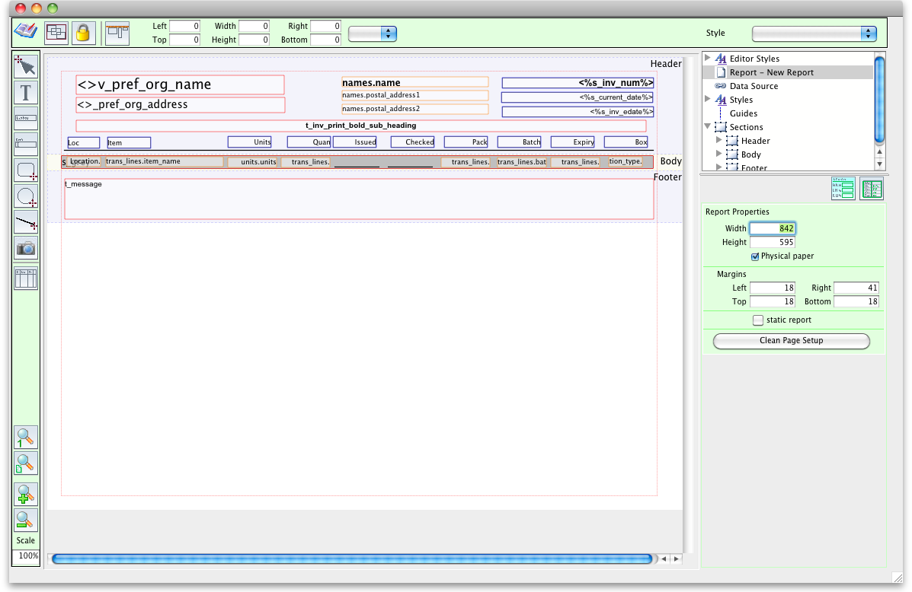The height and width of the screenshot is (592, 912).
Task: Select the camera picture tool
Action: (x=26, y=248)
